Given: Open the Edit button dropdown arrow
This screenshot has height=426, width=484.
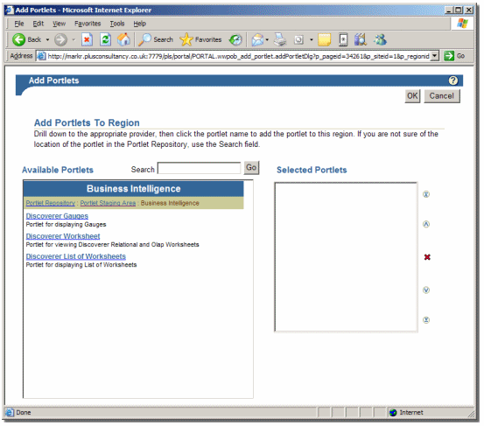Looking at the screenshot, I should coord(312,39).
